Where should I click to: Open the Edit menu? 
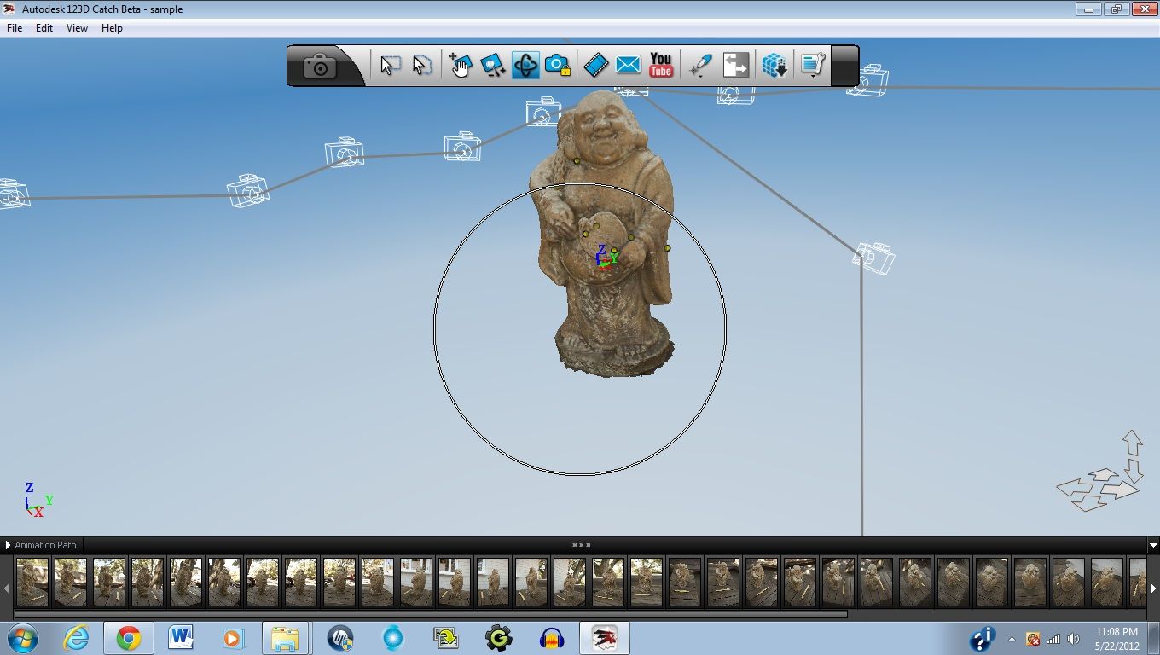43,27
